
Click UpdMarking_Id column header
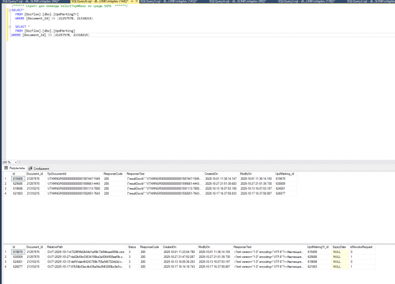285,174
